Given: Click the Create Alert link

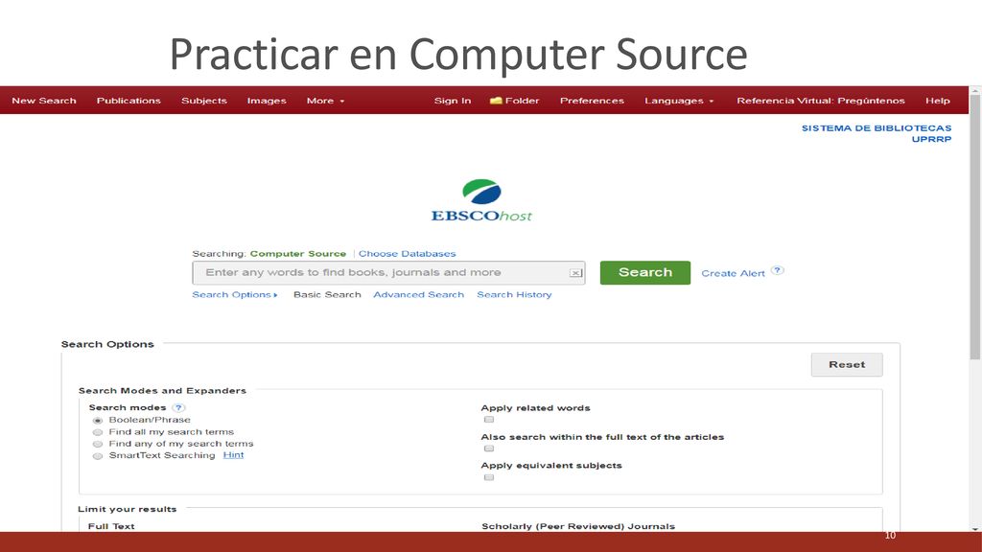Looking at the screenshot, I should click(x=733, y=273).
